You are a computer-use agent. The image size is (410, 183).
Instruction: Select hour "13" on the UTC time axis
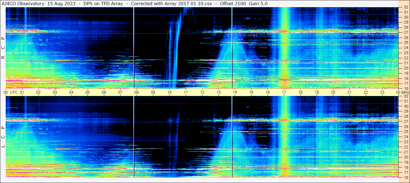click(219, 92)
